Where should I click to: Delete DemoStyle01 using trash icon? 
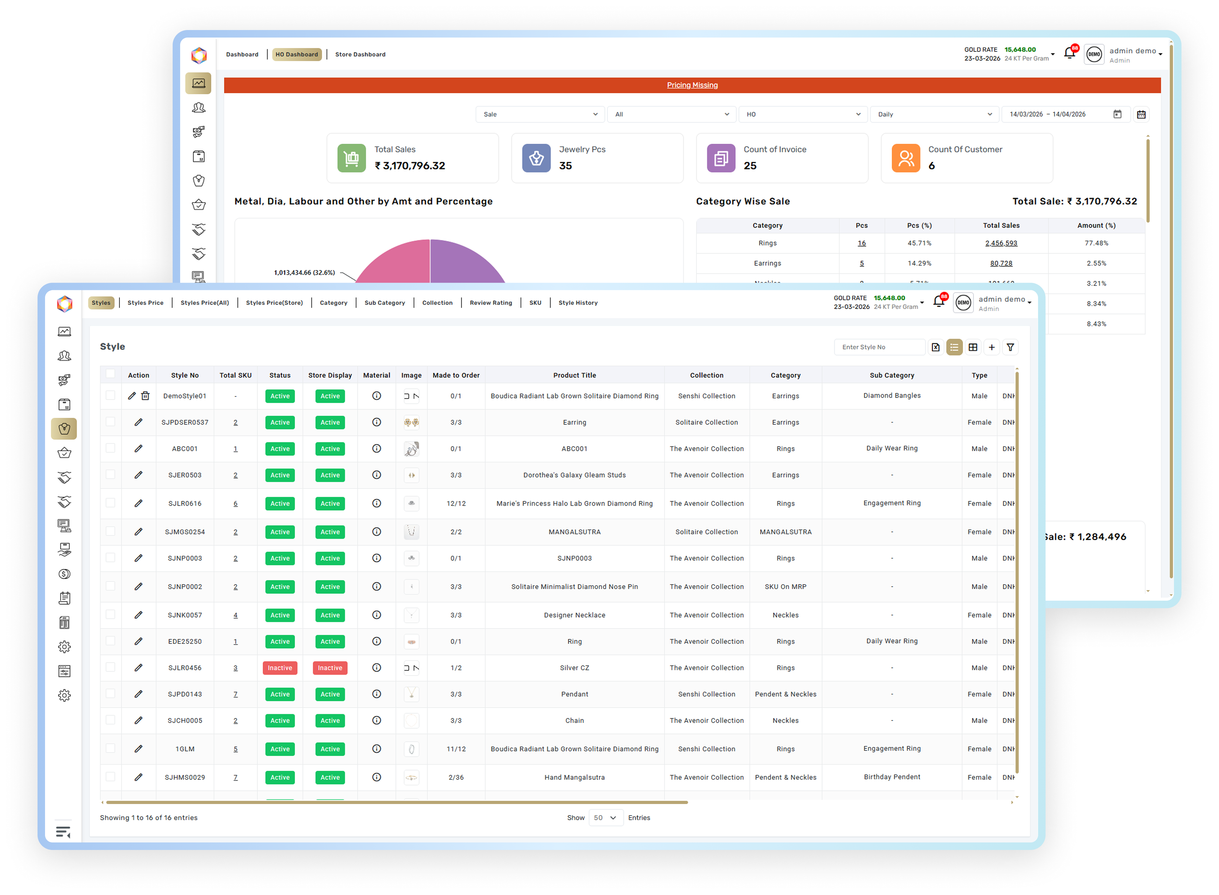click(145, 396)
